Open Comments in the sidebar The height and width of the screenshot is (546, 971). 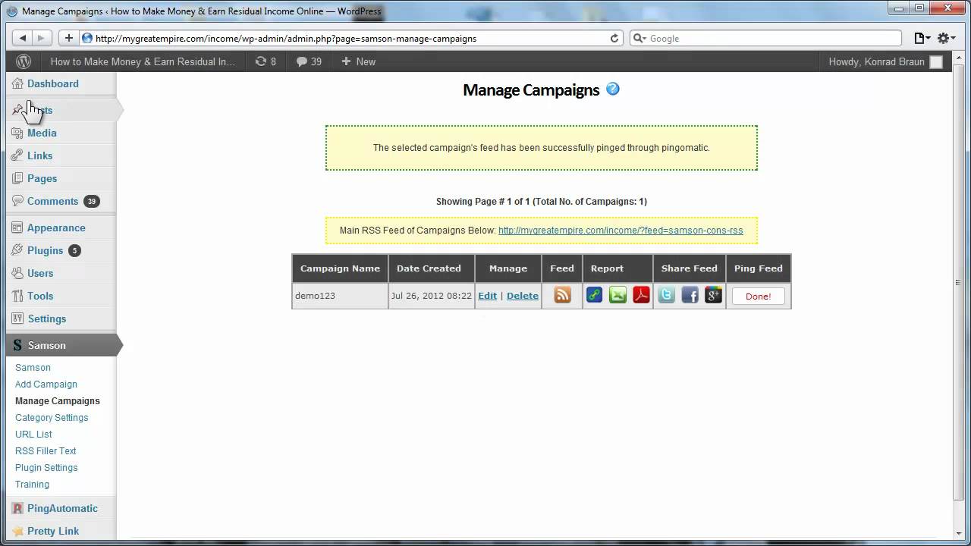tap(52, 201)
